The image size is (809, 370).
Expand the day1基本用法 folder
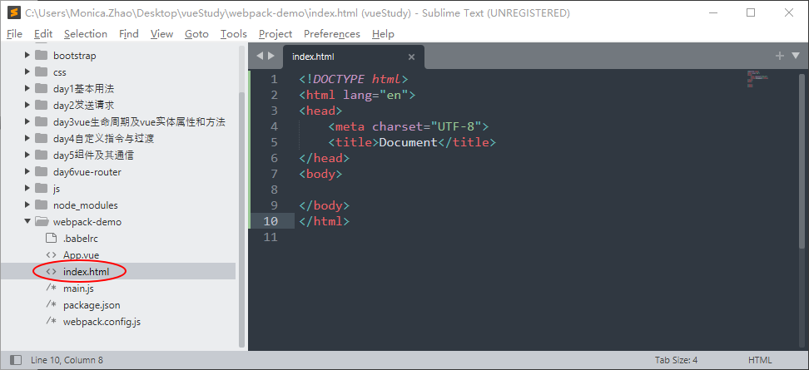click(x=27, y=89)
